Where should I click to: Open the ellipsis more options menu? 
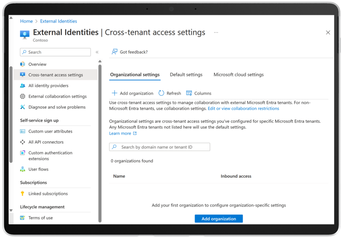coord(216,33)
